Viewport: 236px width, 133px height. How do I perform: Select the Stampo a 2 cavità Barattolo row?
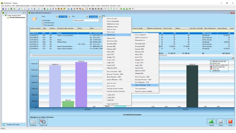(132, 35)
